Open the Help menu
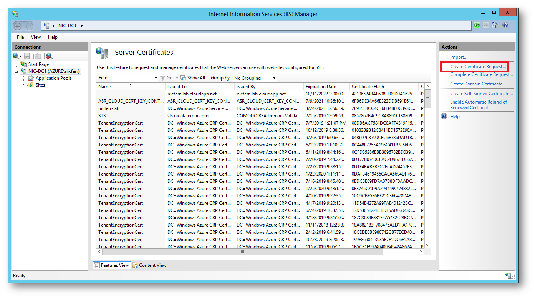This screenshot has height=299, width=535. (x=53, y=37)
